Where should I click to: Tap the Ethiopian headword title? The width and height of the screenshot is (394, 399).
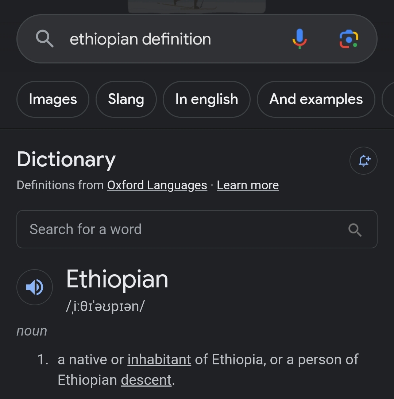coord(117,279)
